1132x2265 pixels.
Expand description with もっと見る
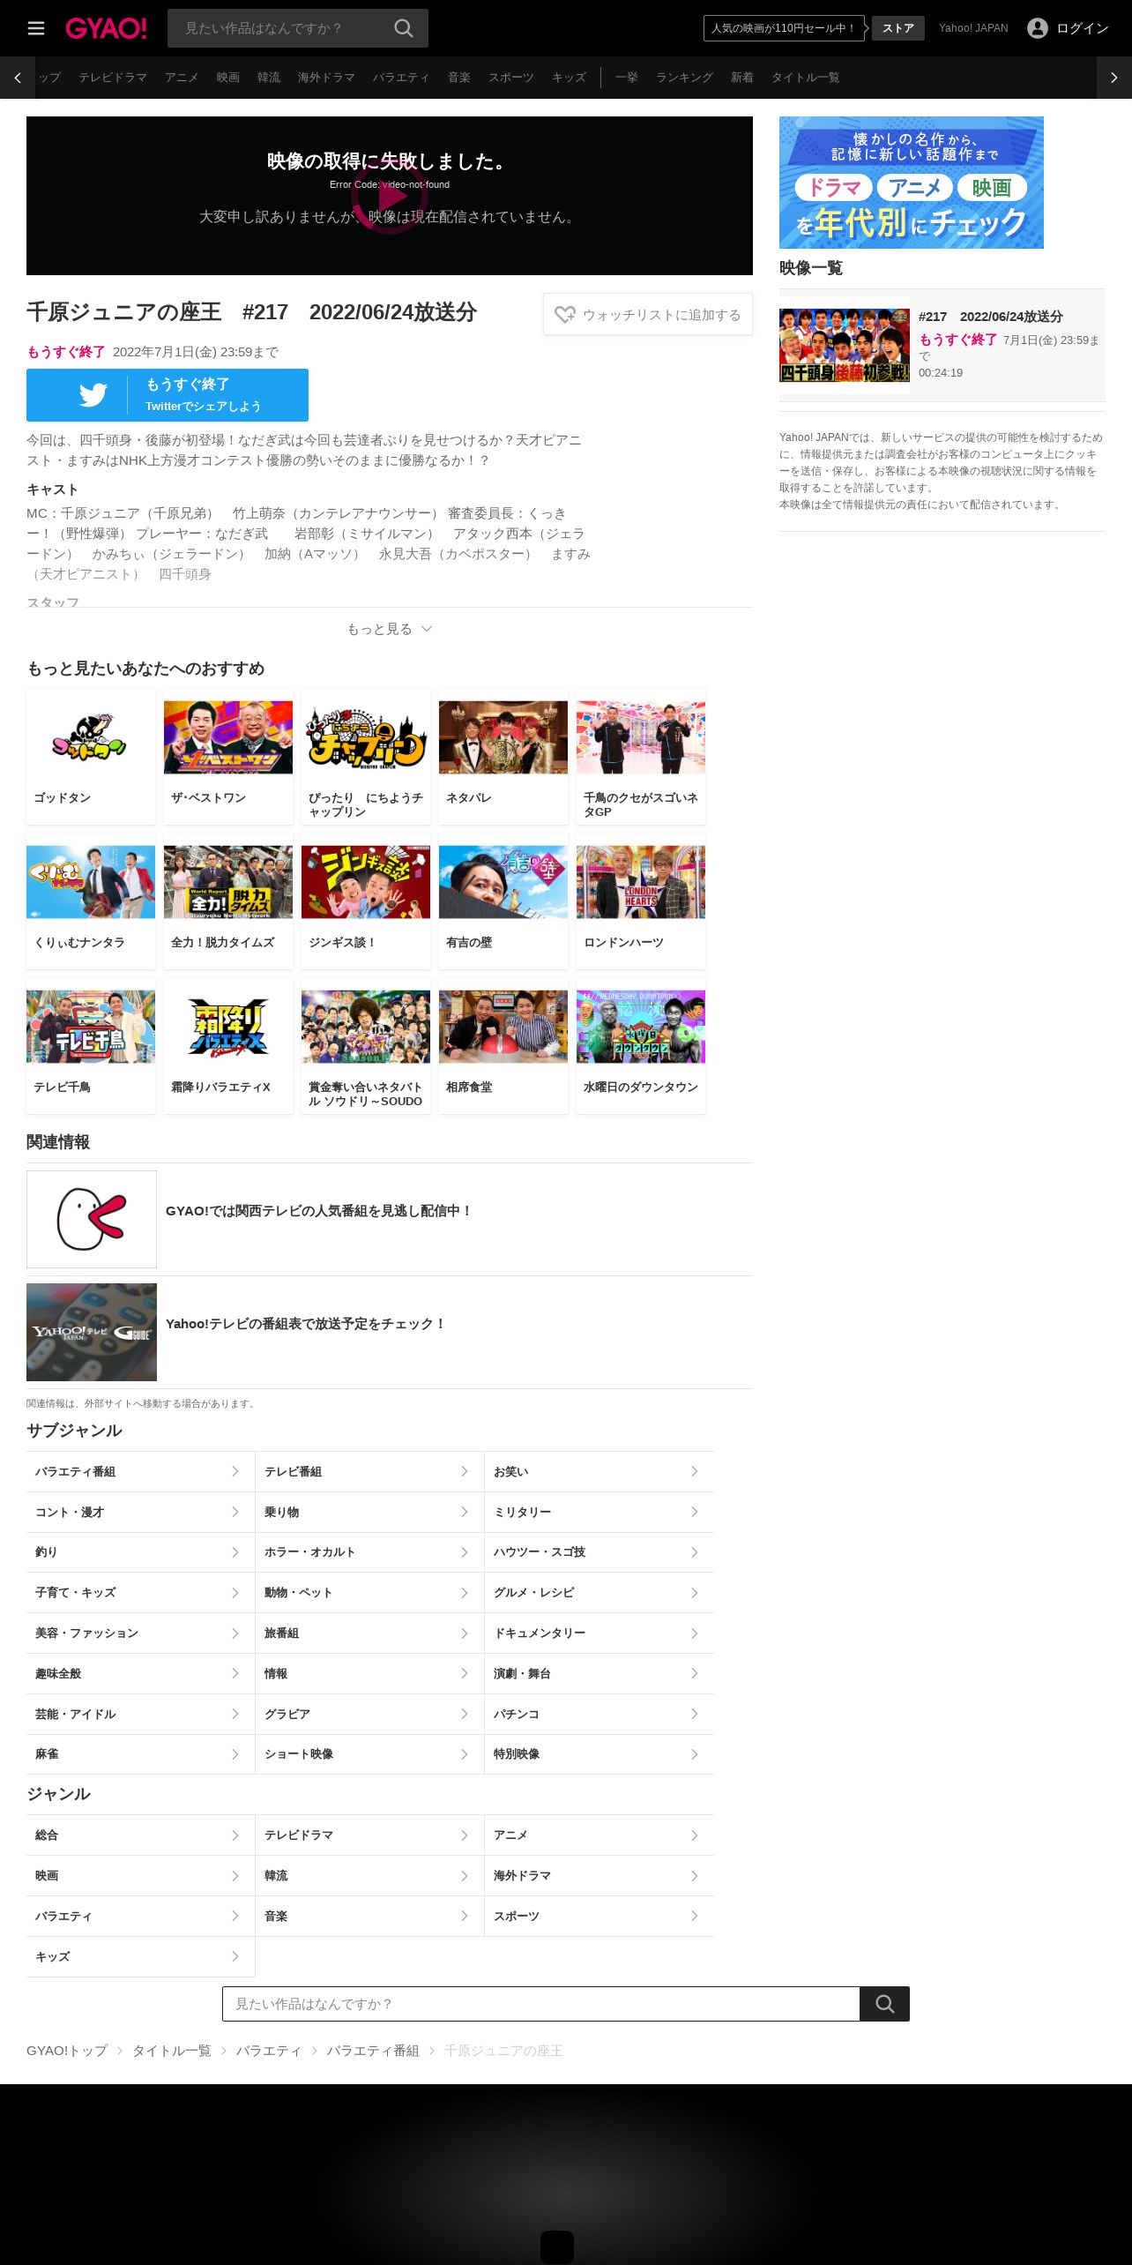coord(390,629)
